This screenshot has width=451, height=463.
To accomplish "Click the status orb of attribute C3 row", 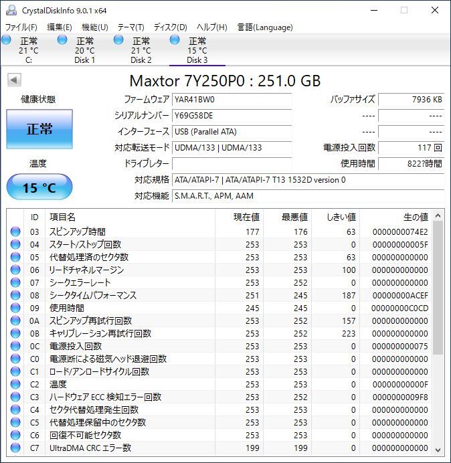I will [15, 397].
